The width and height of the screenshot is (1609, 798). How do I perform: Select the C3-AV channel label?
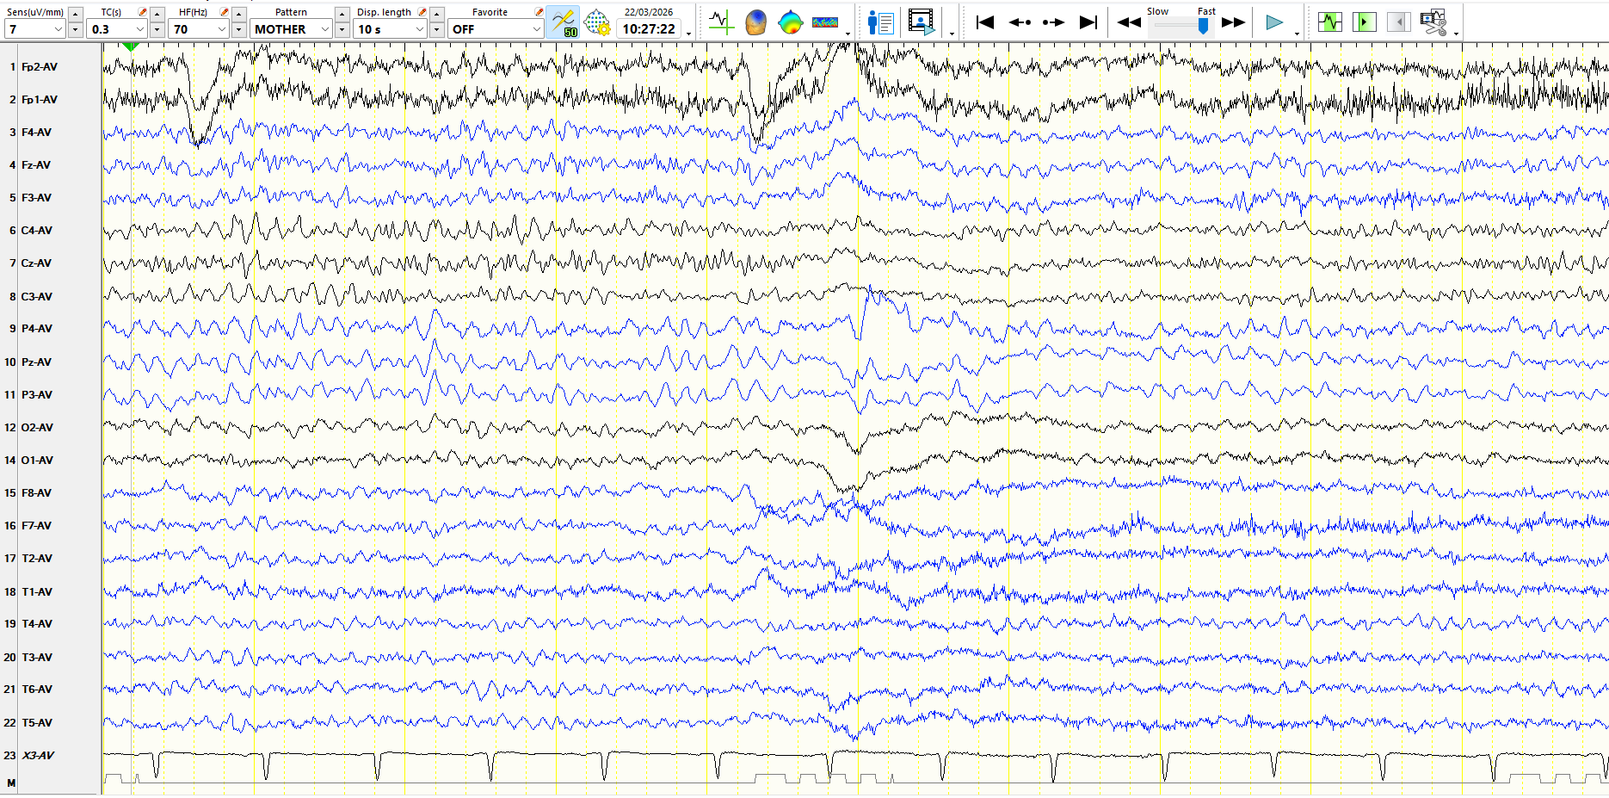tap(37, 296)
